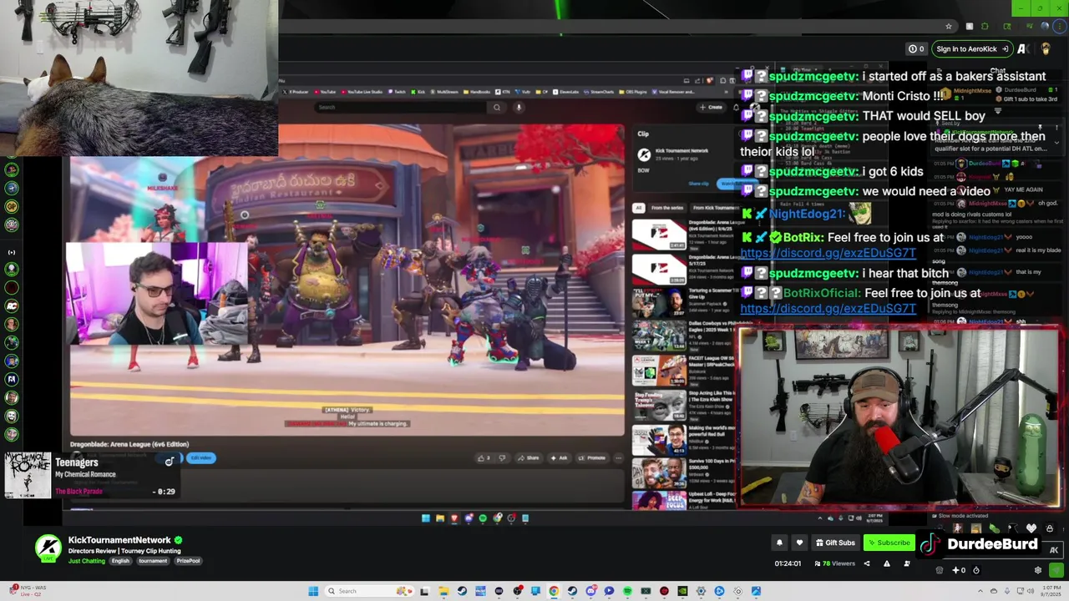Click Sign in to AeroKick

click(x=970, y=49)
